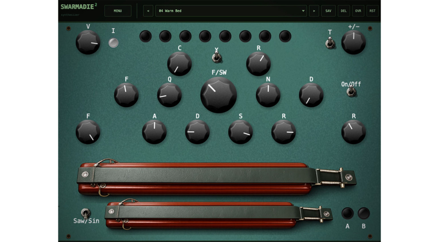
Task: Click the C knob
Action: tap(180, 64)
